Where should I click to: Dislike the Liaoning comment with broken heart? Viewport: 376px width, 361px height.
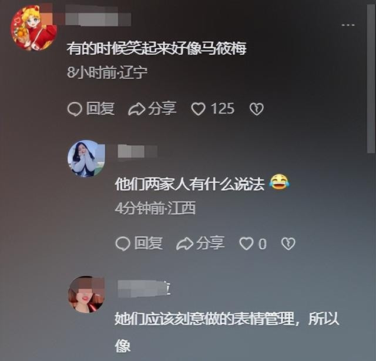257,109
